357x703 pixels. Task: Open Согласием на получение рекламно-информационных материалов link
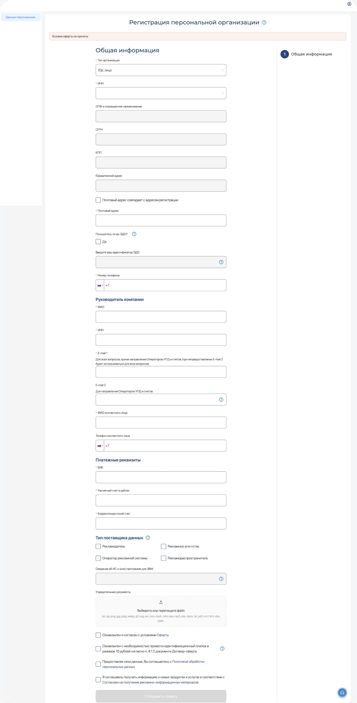150,682
